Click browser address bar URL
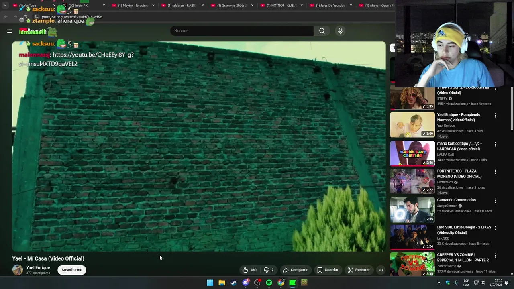This screenshot has height=289, width=514. click(x=72, y=17)
